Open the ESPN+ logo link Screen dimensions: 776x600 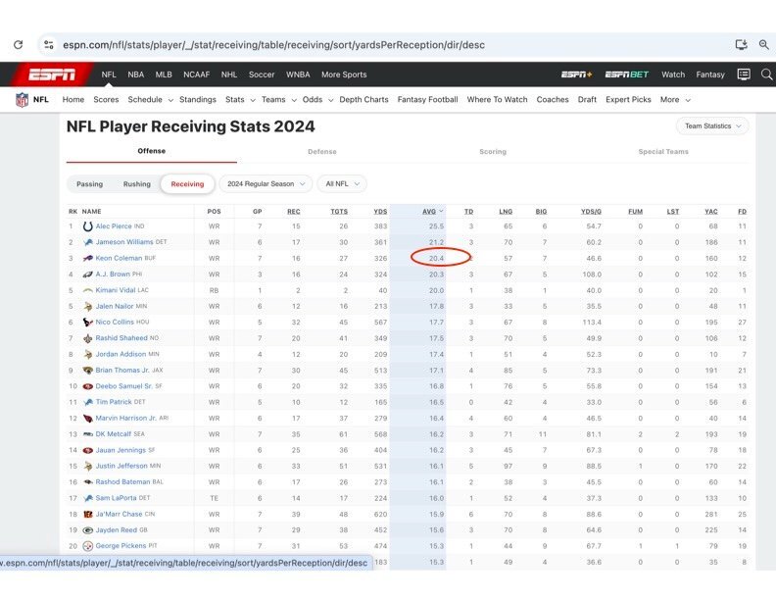576,75
